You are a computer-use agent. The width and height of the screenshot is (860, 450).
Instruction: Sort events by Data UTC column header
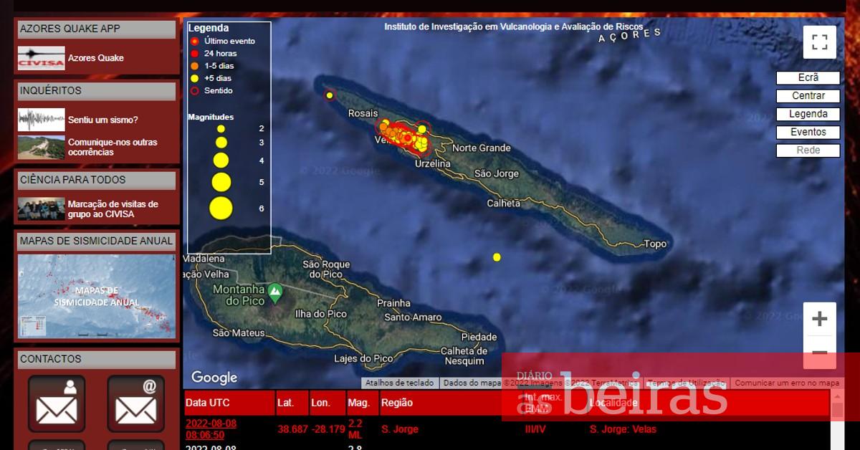pyautogui.click(x=208, y=403)
